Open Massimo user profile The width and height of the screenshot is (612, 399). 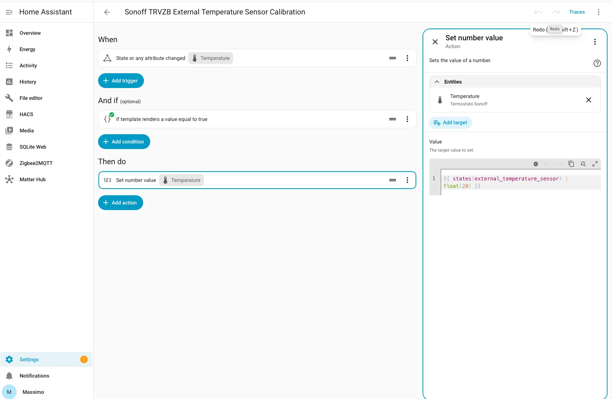[x=46, y=392]
